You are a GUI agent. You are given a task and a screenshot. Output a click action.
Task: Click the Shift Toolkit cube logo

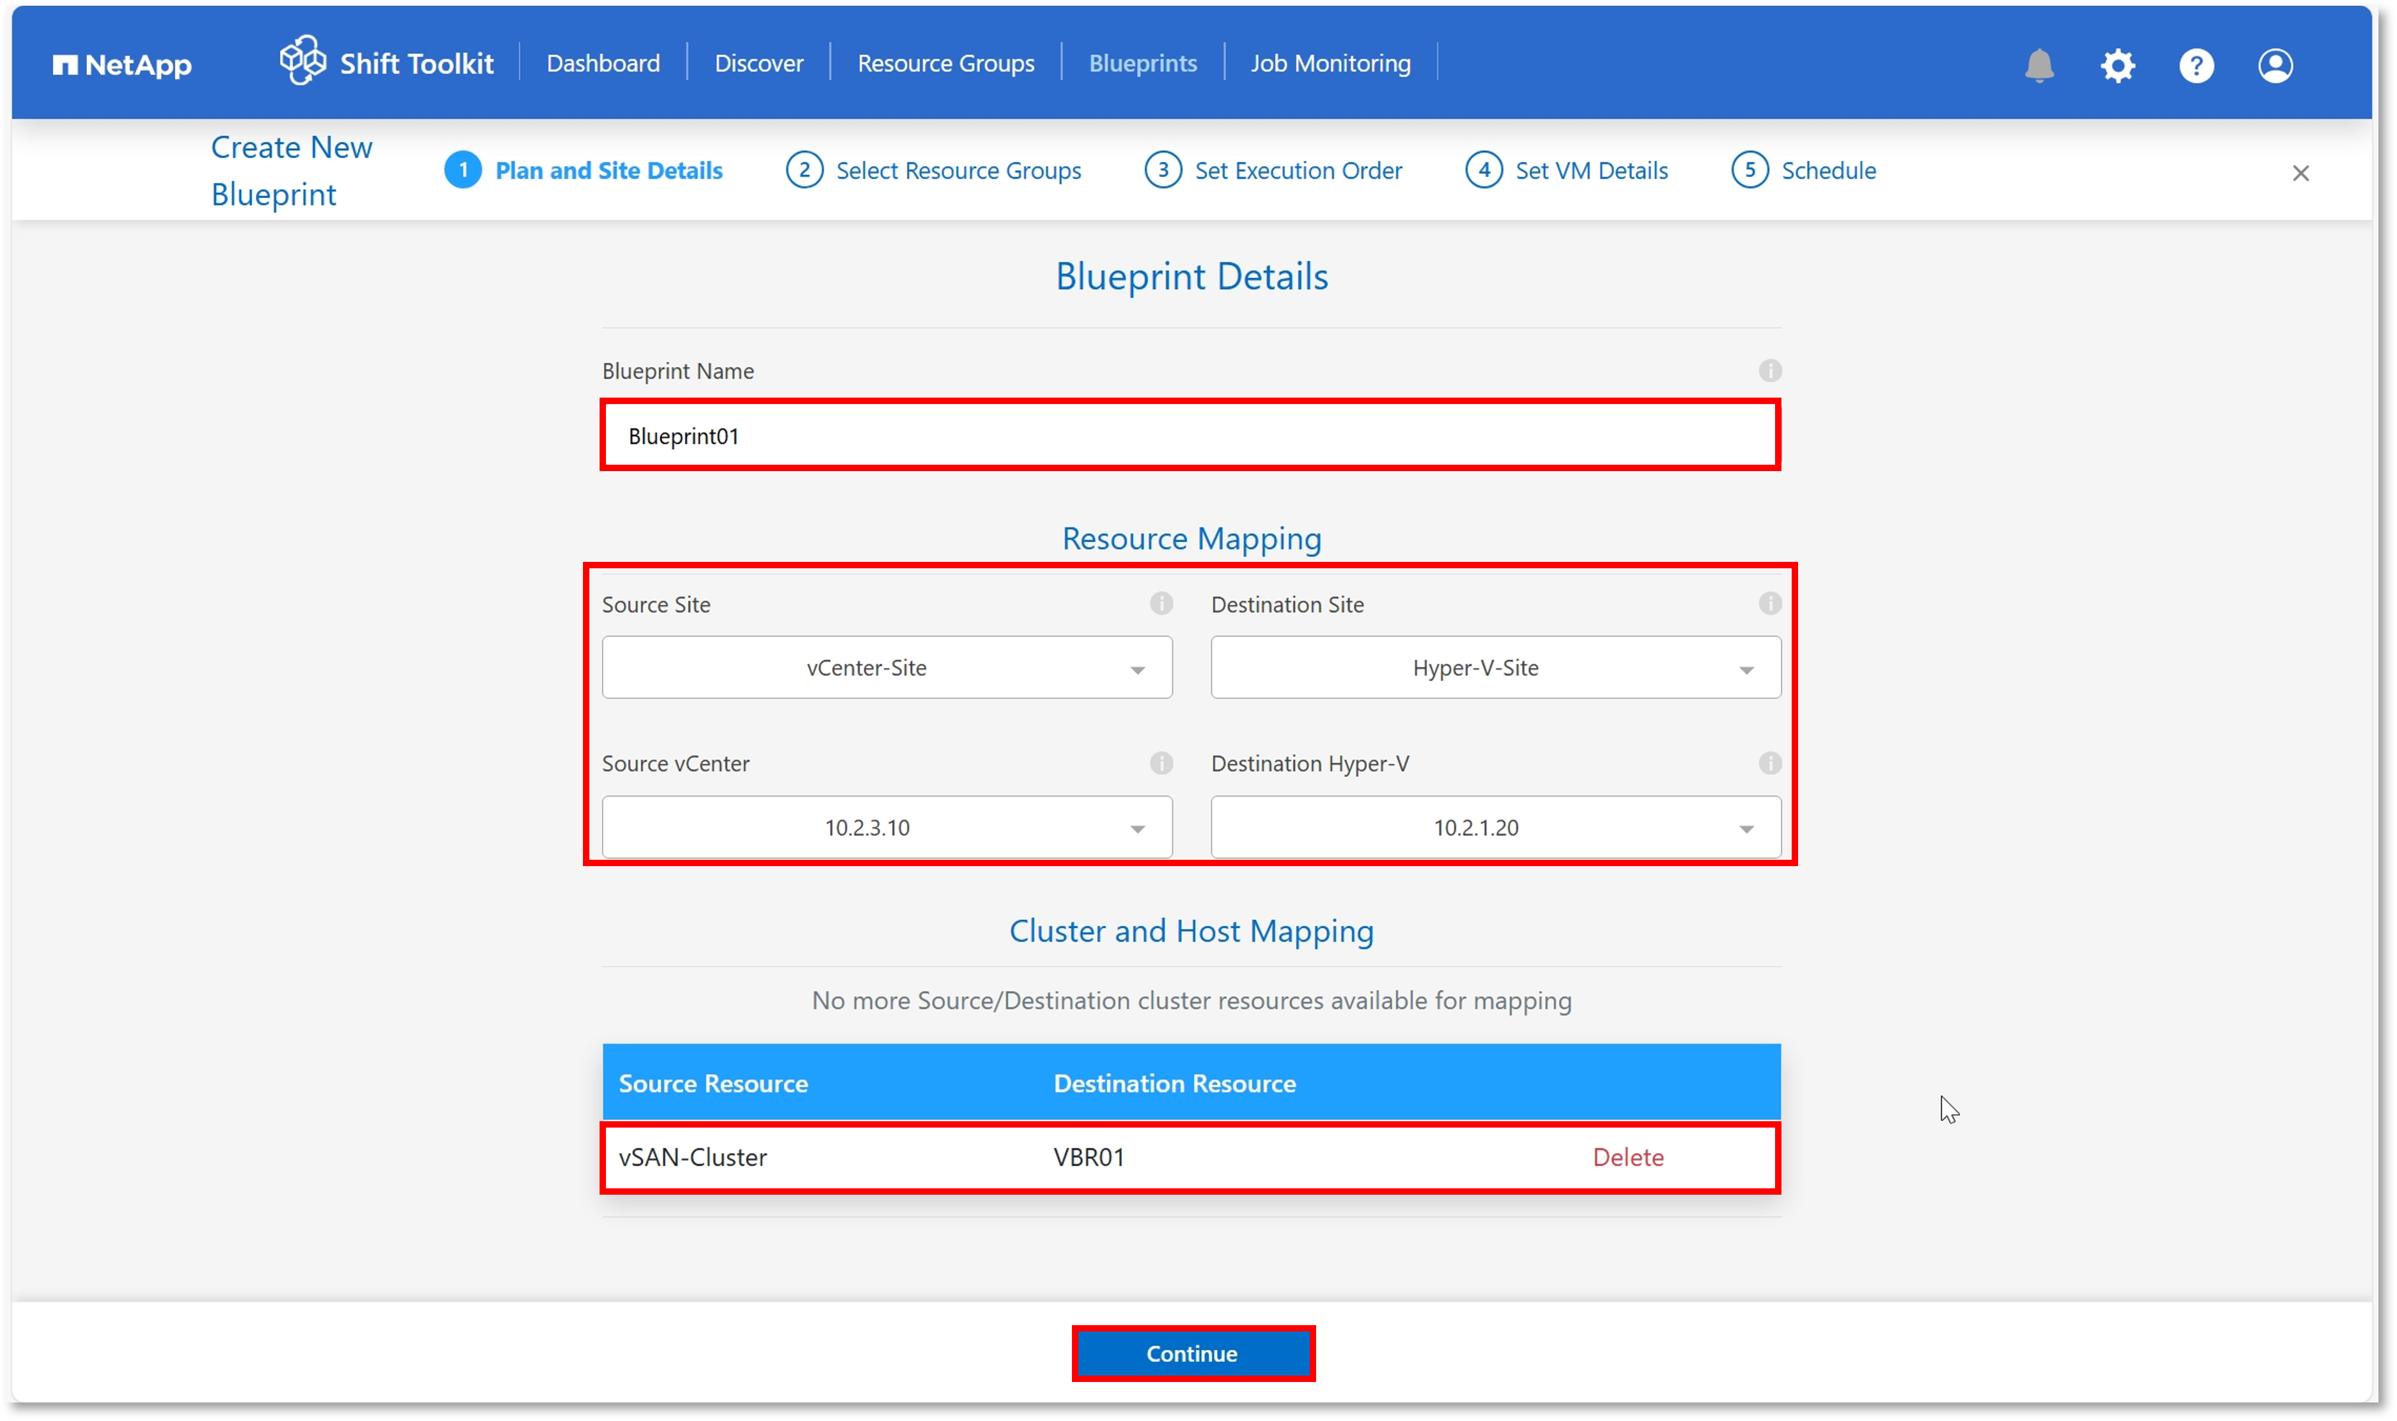(302, 60)
